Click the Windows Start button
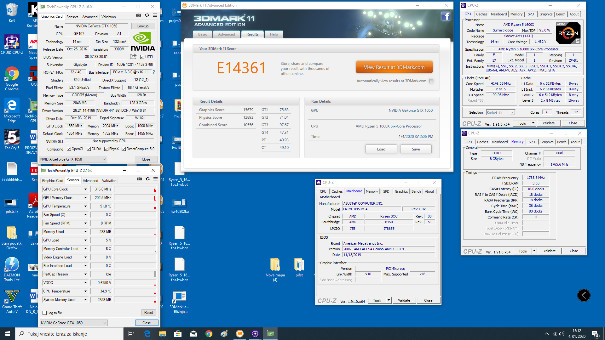 [x=8, y=334]
